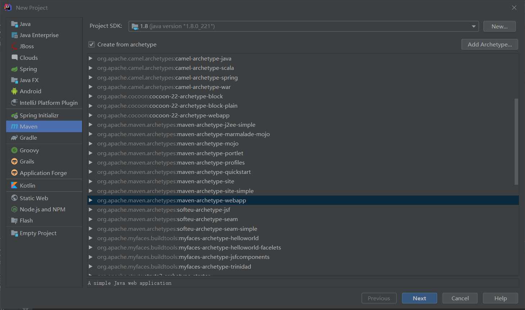This screenshot has height=310, width=525.
Task: Pick the Kotlin logo icon
Action: click(x=14, y=185)
